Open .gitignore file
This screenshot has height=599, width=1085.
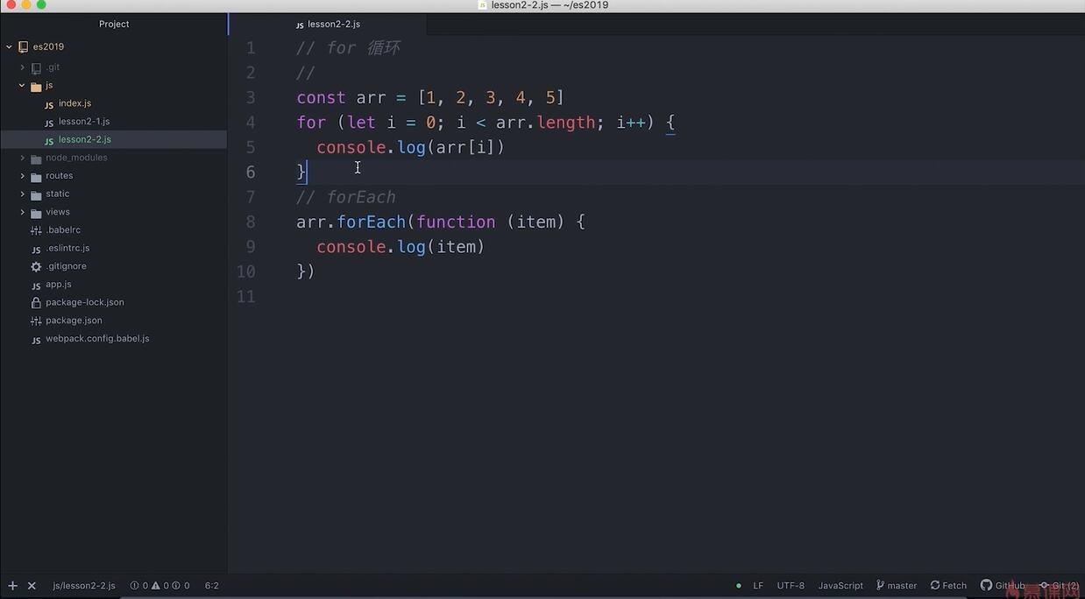click(x=66, y=266)
